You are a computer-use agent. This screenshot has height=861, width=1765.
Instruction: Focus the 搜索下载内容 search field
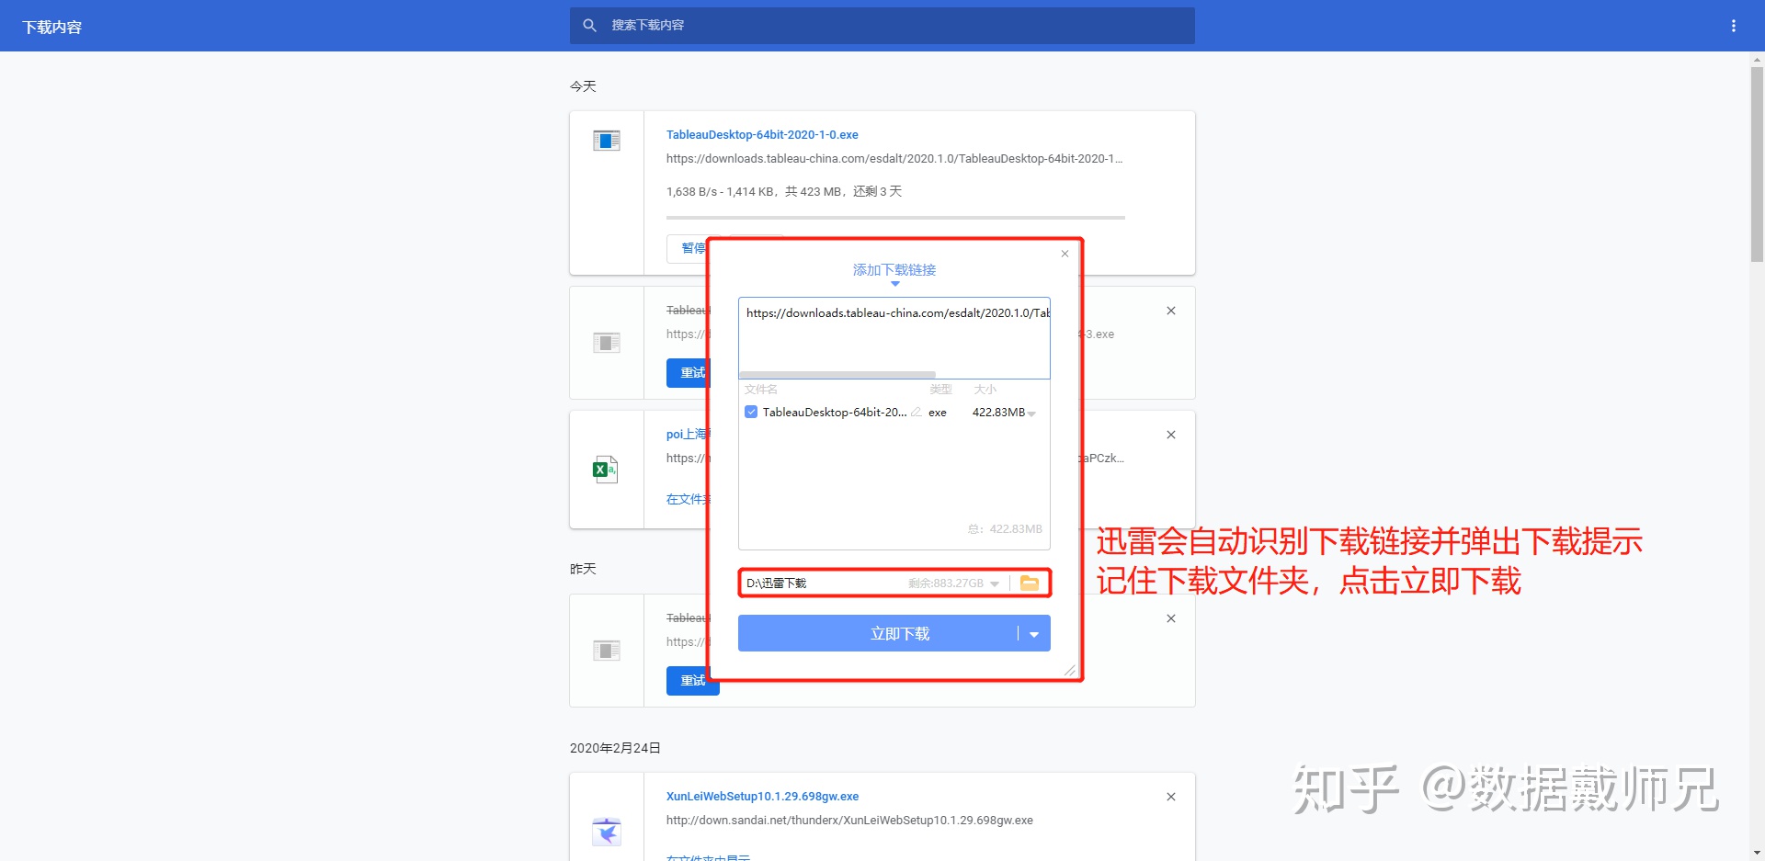pyautogui.click(x=882, y=26)
